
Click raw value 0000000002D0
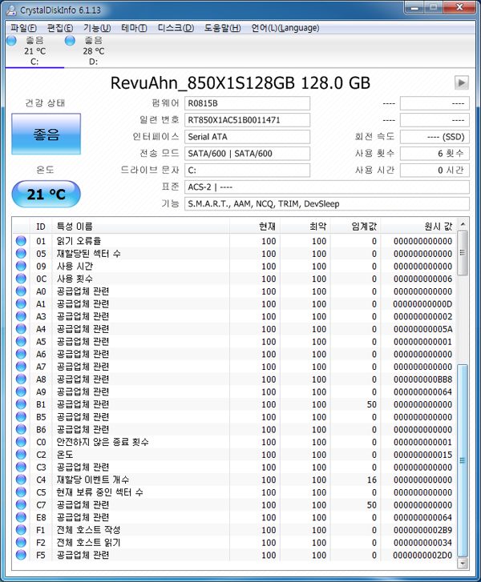coord(422,556)
